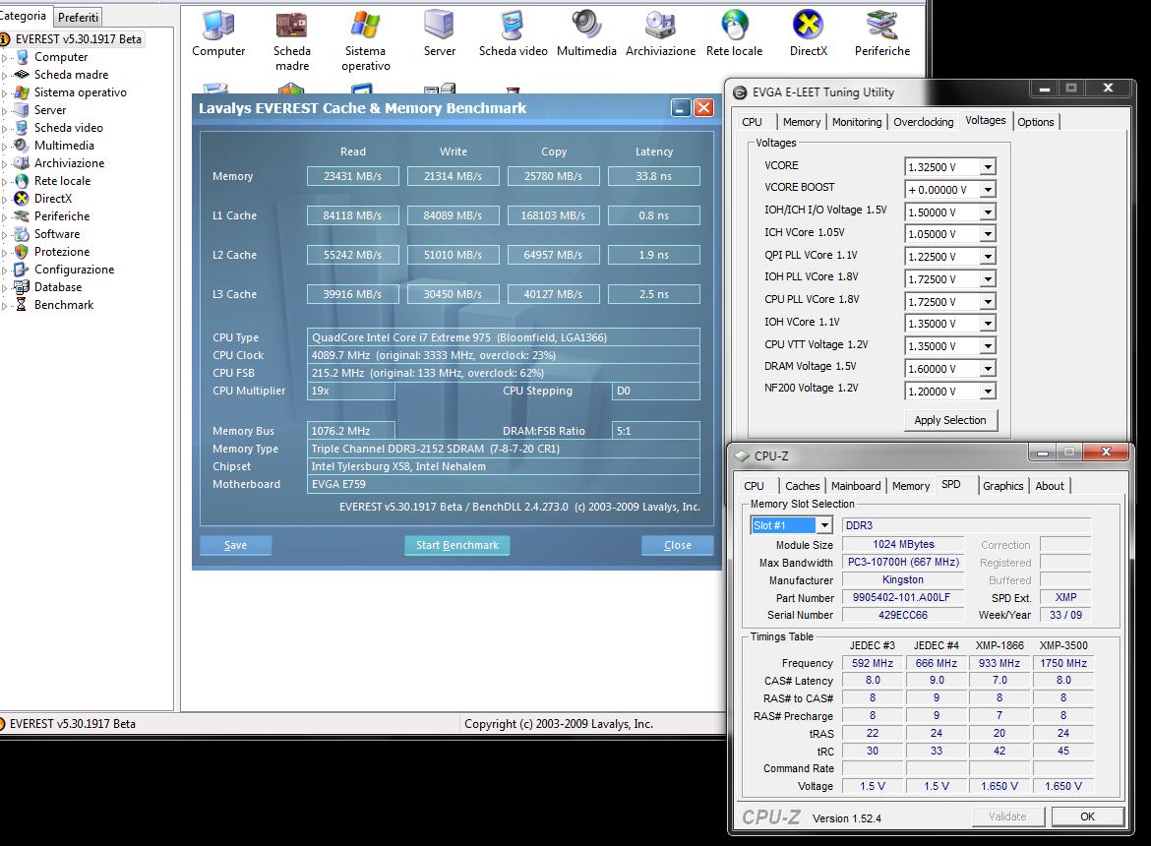This screenshot has height=846, width=1151.
Task: Open the VCORE BOOST dropdown
Action: pyautogui.click(x=988, y=189)
